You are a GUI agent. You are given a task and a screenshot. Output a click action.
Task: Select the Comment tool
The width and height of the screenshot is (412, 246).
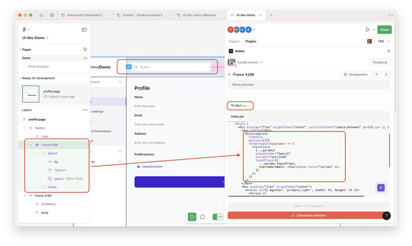[x=203, y=217]
